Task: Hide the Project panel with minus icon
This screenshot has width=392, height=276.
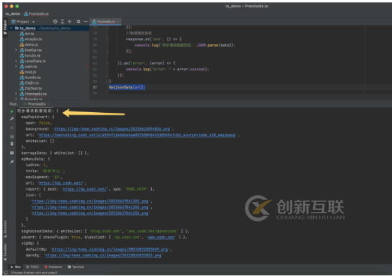Action: [x=85, y=21]
